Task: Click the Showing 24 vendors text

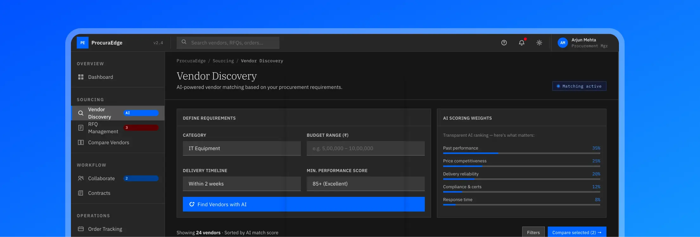Action: (199, 233)
